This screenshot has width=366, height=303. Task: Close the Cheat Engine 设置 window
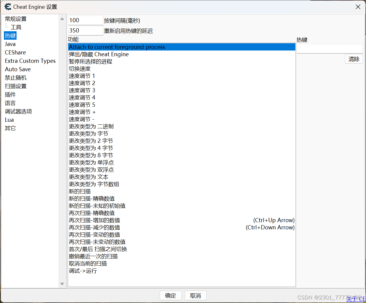[358, 7]
